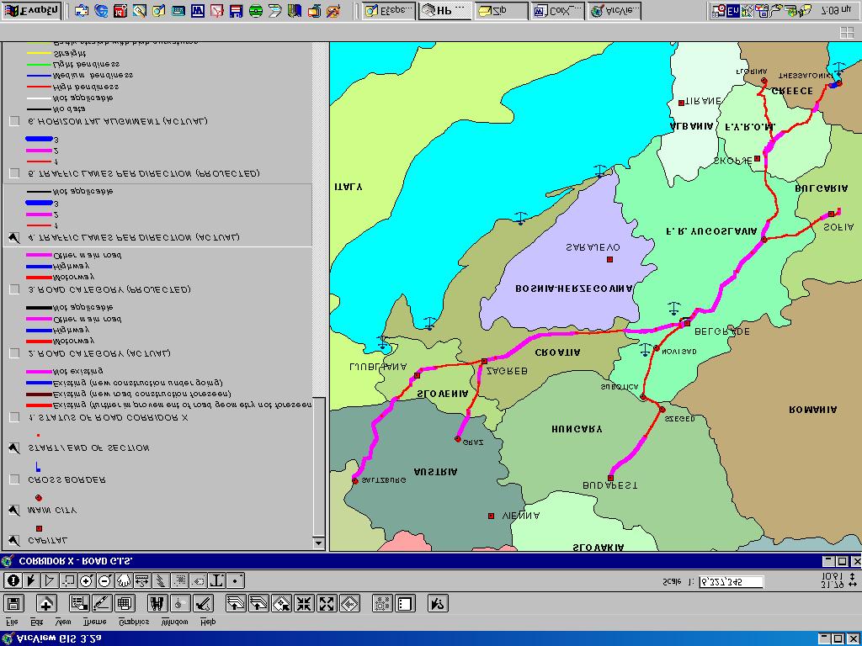Hide the Main City theme

point(15,511)
